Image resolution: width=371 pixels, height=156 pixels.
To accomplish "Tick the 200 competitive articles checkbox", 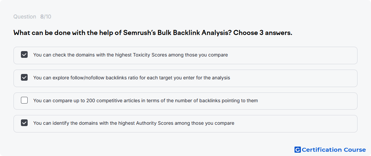I will [x=24, y=100].
